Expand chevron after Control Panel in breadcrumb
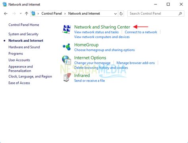188x143 pixels. click(65, 14)
